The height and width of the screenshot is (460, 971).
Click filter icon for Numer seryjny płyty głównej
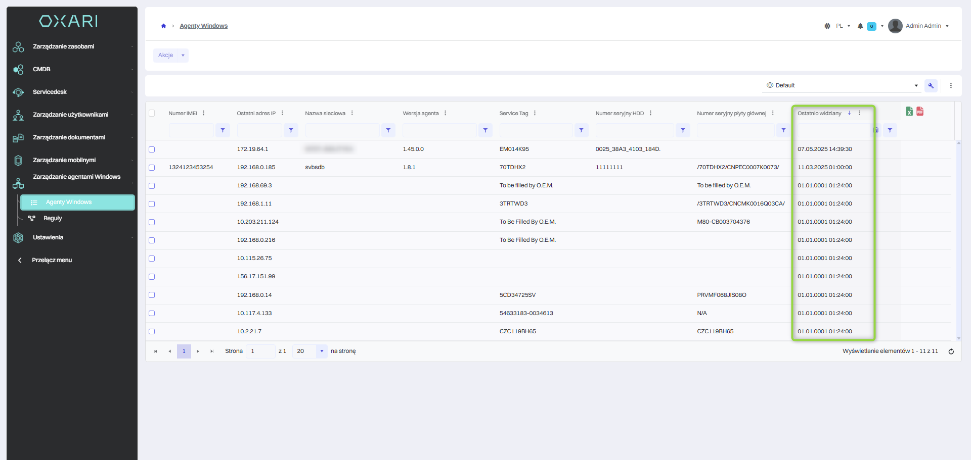click(783, 130)
